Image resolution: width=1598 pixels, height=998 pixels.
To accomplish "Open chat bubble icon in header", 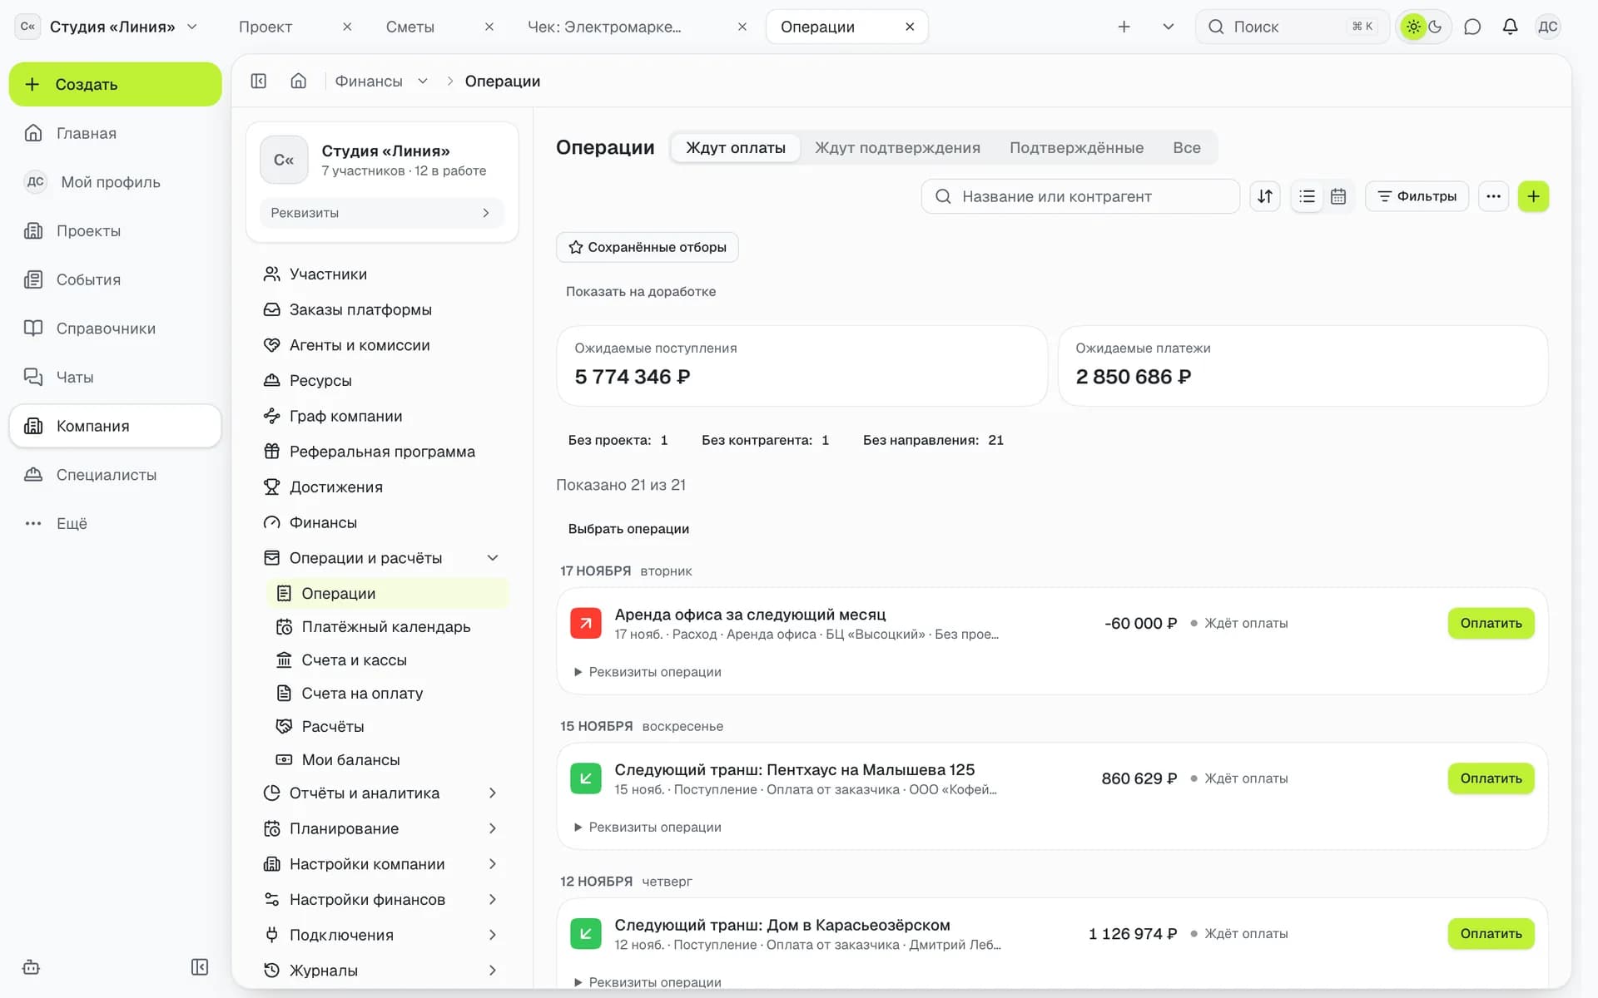I will [1472, 27].
